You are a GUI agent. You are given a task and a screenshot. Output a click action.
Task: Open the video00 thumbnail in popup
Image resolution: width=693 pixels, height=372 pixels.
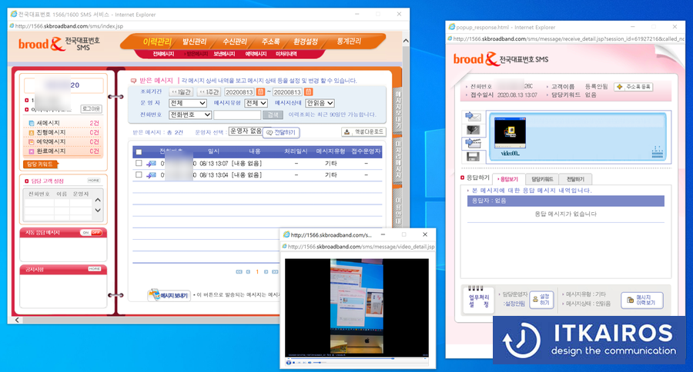(510, 132)
